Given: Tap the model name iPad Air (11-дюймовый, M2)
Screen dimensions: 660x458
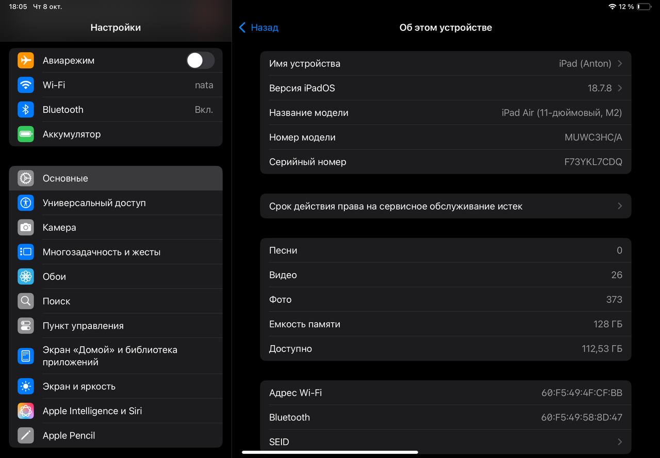Looking at the screenshot, I should tap(562, 113).
